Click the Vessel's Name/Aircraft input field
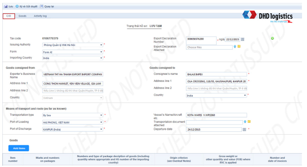 216,115
